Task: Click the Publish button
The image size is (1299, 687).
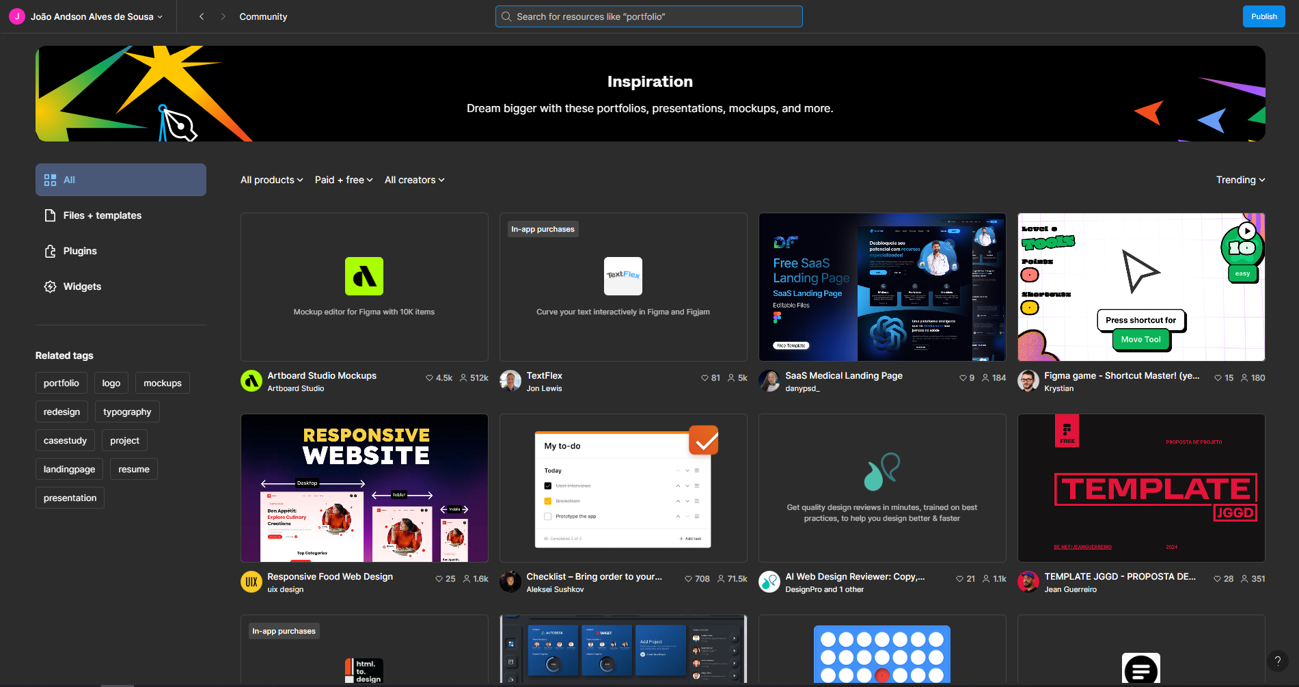Action: [1263, 16]
